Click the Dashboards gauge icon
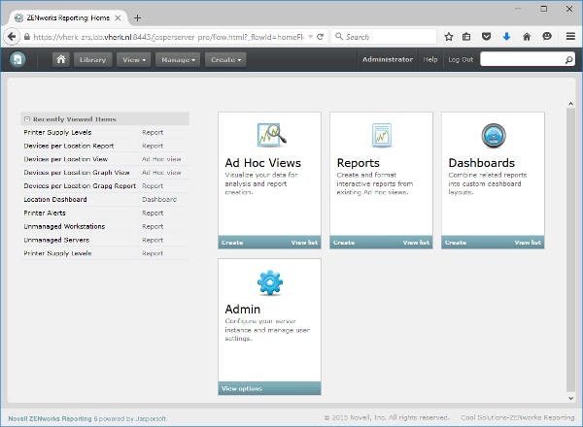The height and width of the screenshot is (427, 583). pyautogui.click(x=494, y=136)
